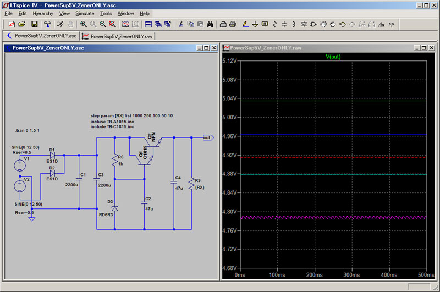Click the {RX} value on resistor R9
The image size is (440, 292).
click(200, 188)
